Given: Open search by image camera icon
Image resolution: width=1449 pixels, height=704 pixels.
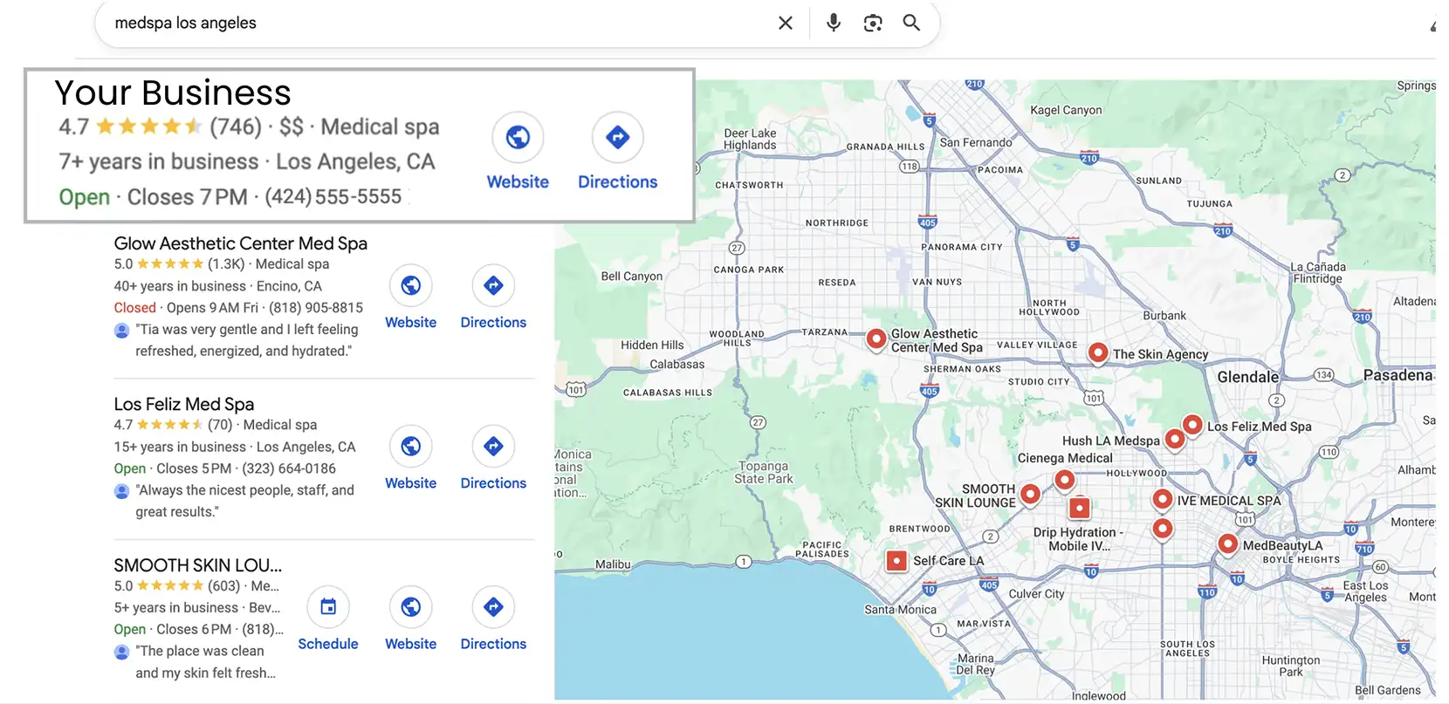Looking at the screenshot, I should pos(872,23).
